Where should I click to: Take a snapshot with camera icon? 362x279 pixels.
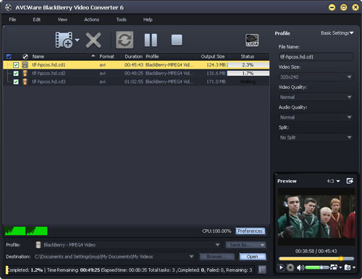click(348, 267)
